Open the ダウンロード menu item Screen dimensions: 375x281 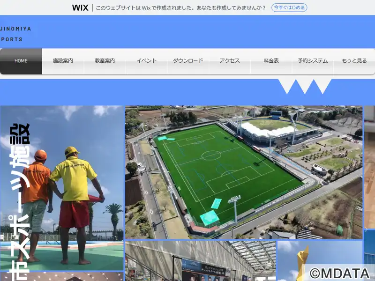pos(188,61)
